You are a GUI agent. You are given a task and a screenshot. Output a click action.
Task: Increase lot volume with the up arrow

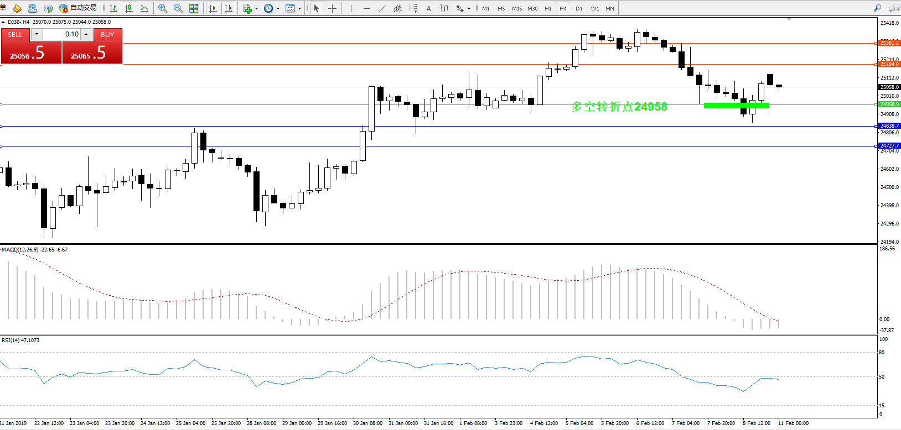(x=86, y=34)
